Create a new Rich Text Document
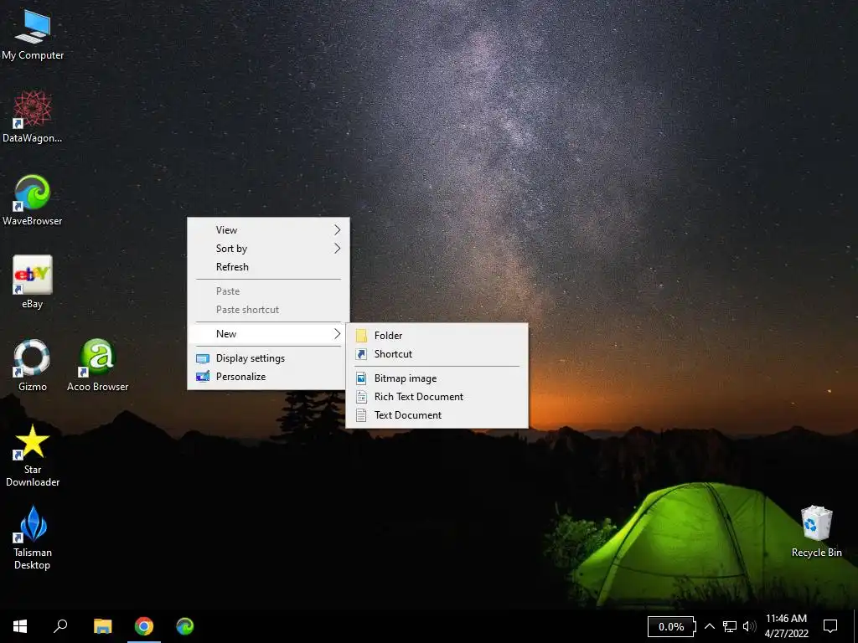This screenshot has height=643, width=858. [437, 397]
